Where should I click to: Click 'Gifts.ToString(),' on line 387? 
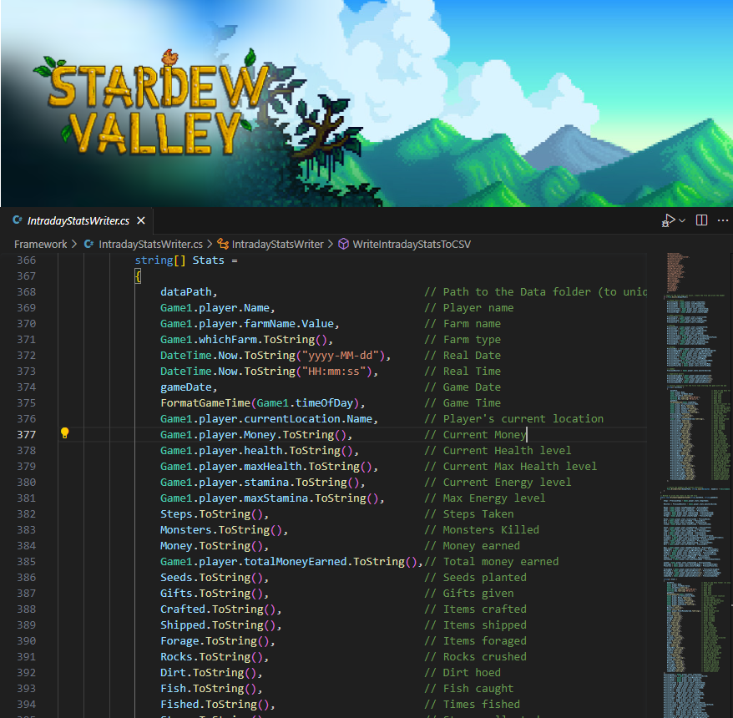pos(215,594)
